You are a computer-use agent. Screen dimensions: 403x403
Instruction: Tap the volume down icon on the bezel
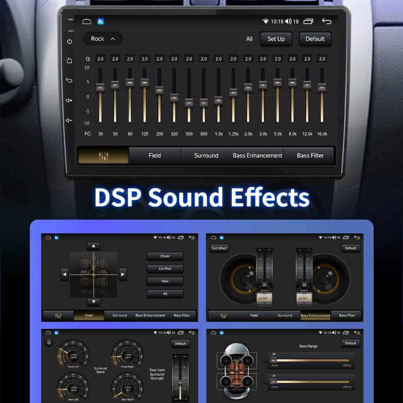point(69,120)
